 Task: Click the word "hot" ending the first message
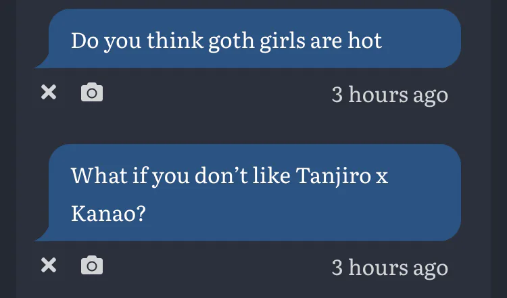364,40
